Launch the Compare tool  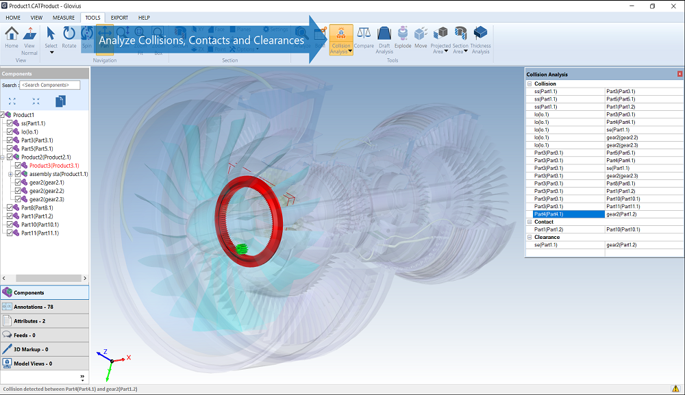364,37
